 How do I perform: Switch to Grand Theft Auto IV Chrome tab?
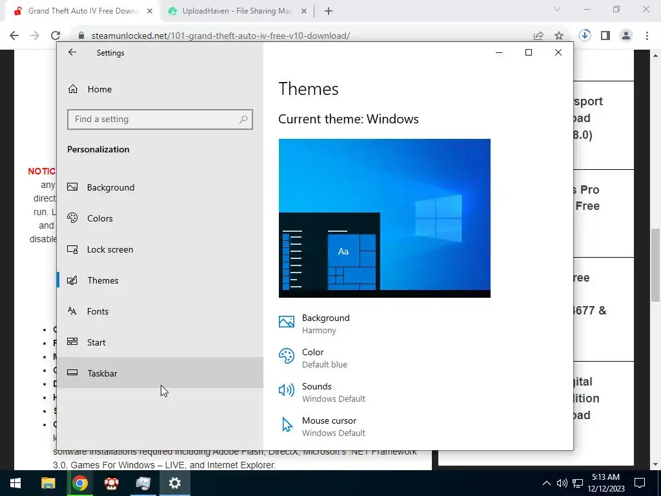coord(82,11)
